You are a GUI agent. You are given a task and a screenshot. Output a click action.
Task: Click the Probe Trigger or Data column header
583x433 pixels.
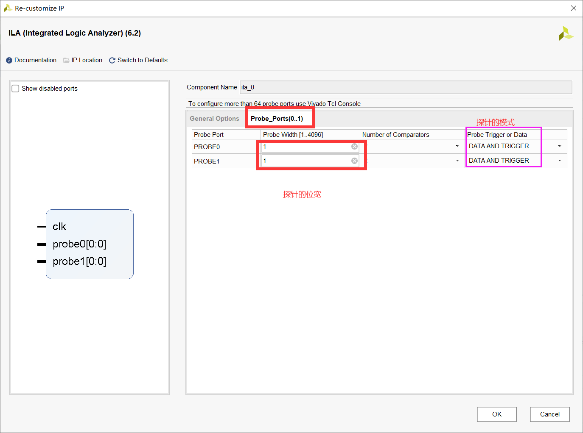516,134
